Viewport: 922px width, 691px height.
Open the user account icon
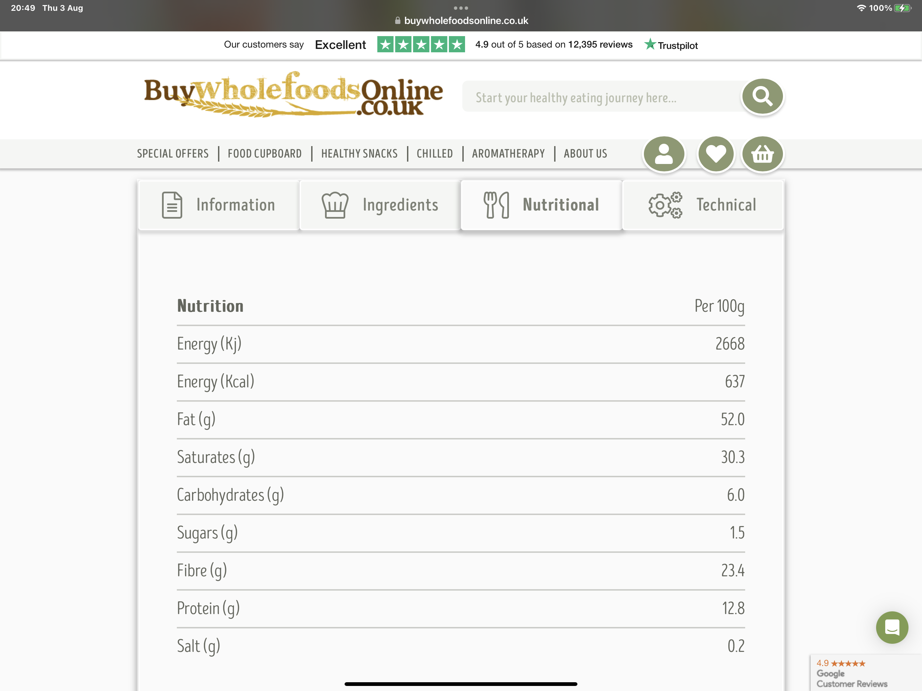[664, 154]
